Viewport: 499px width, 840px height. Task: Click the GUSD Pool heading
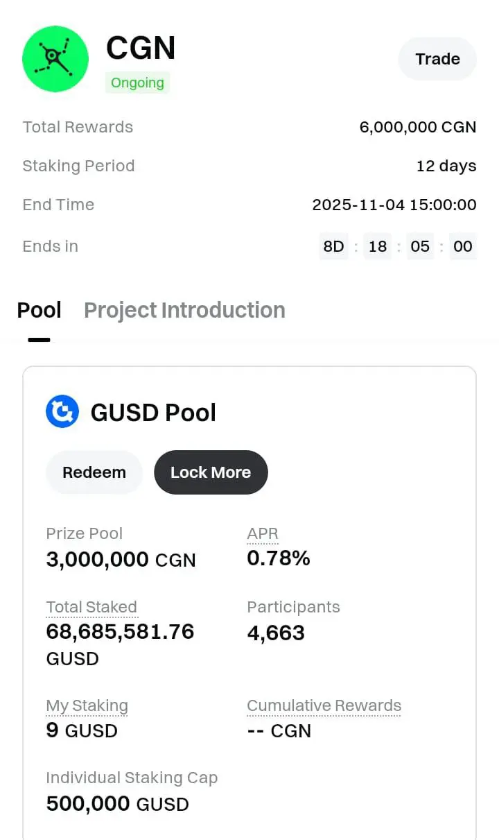coord(153,413)
